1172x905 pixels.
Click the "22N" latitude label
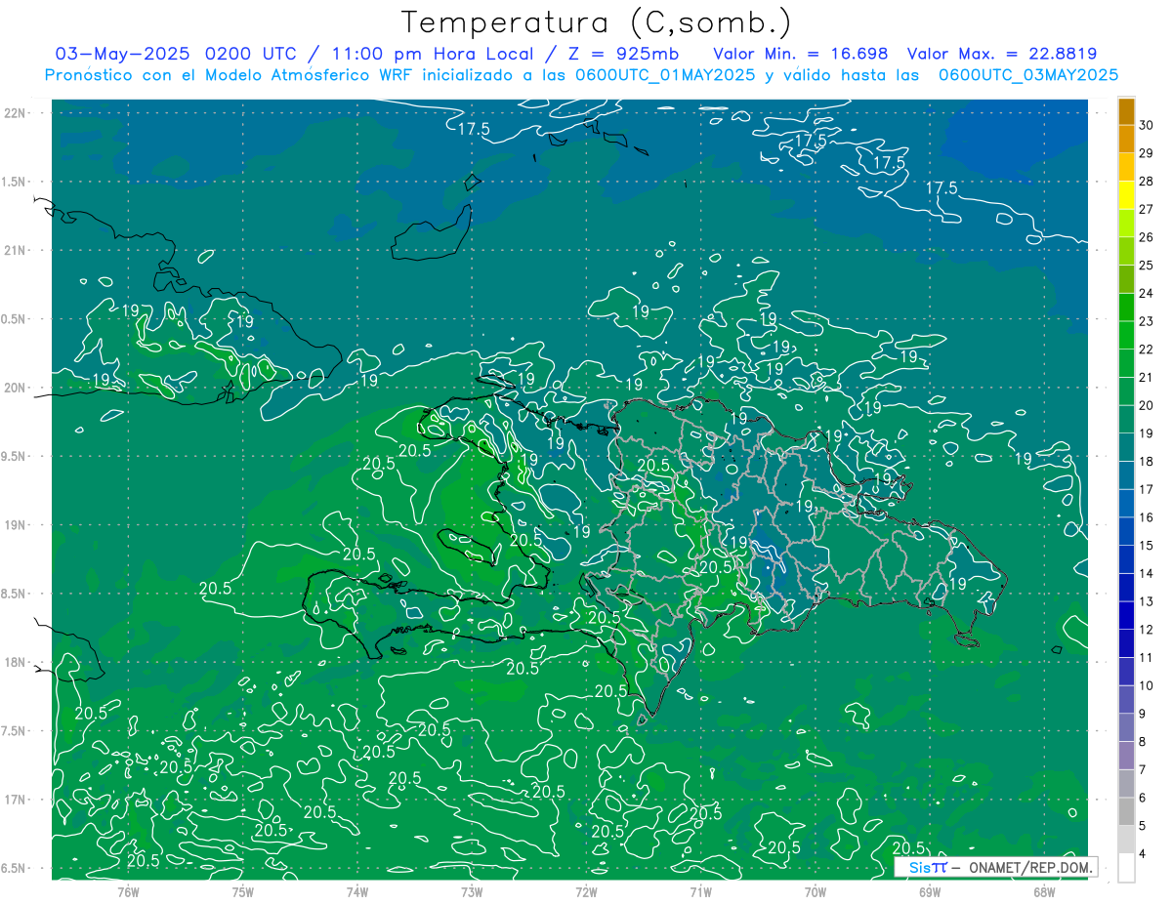click(x=14, y=113)
